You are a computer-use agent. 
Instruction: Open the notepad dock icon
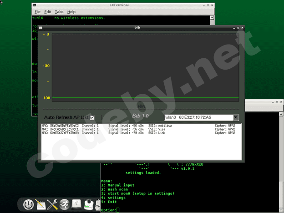pyautogui.click(x=40, y=204)
